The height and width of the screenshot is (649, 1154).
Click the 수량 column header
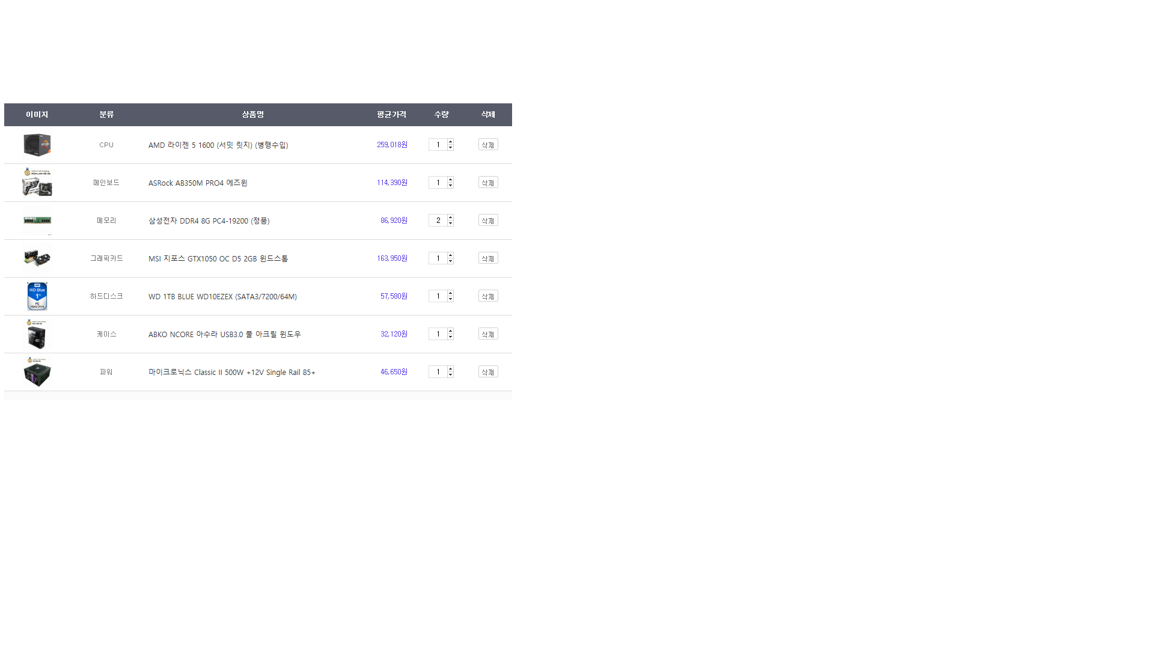coord(441,115)
